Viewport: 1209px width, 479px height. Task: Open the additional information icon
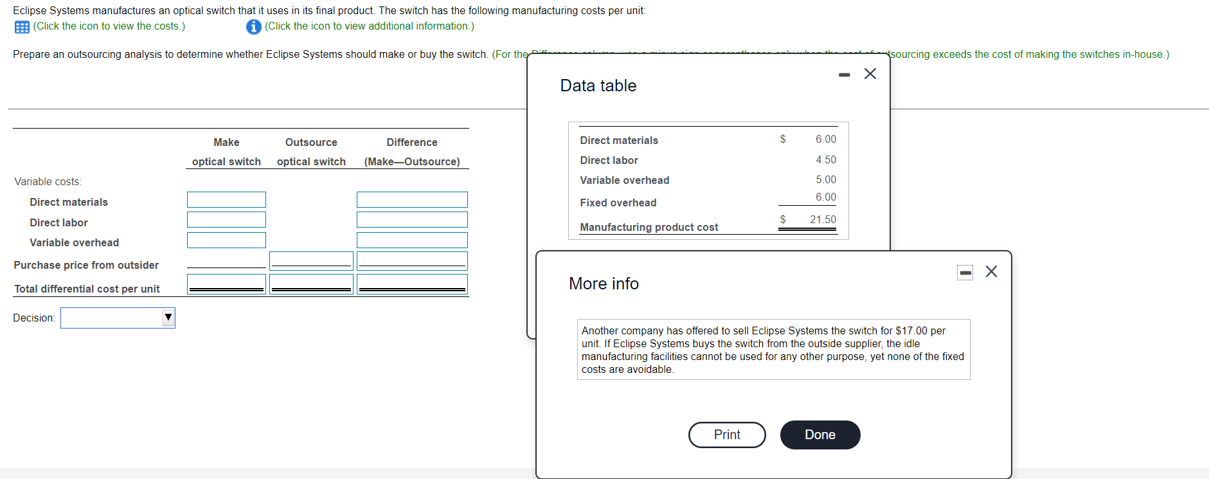coord(253,26)
